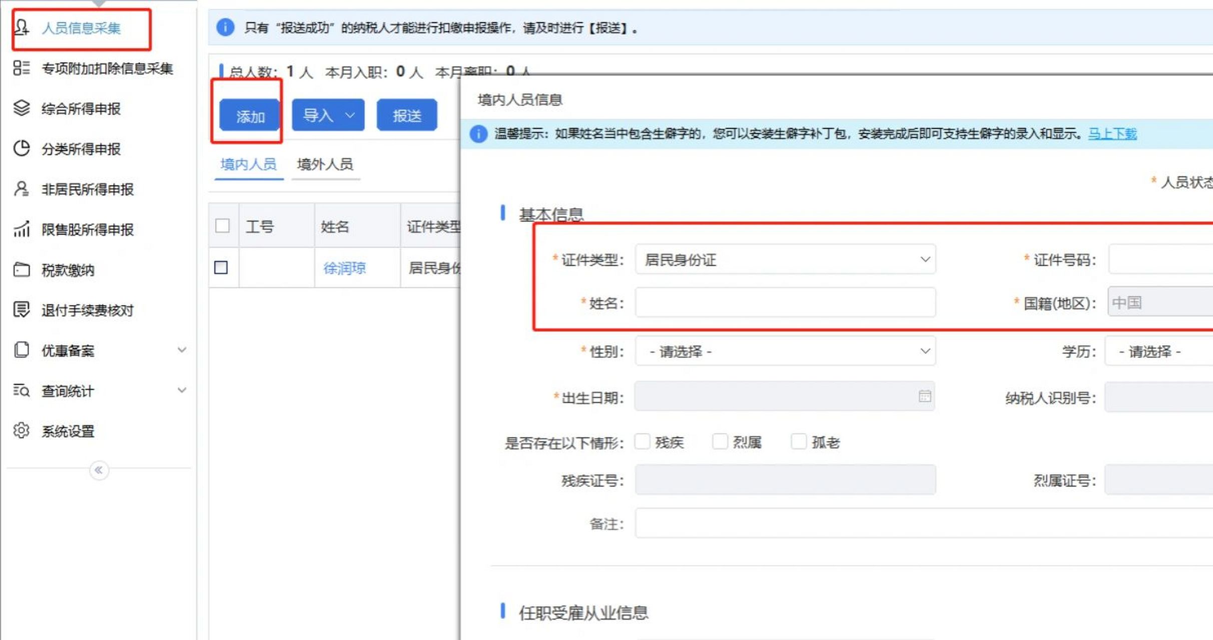Click the 出生日期 date field
This screenshot has width=1213, height=640.
click(x=785, y=396)
